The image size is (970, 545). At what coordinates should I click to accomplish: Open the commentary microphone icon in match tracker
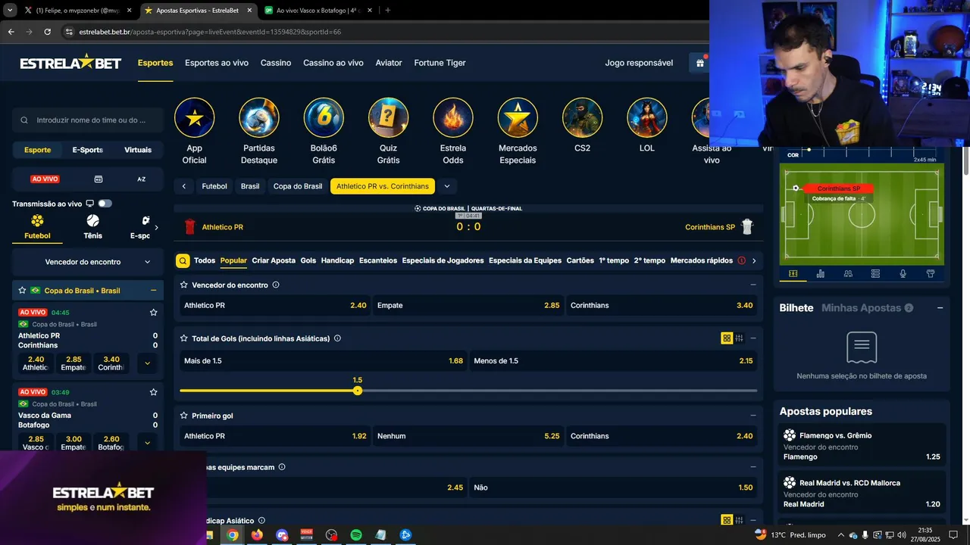[903, 274]
